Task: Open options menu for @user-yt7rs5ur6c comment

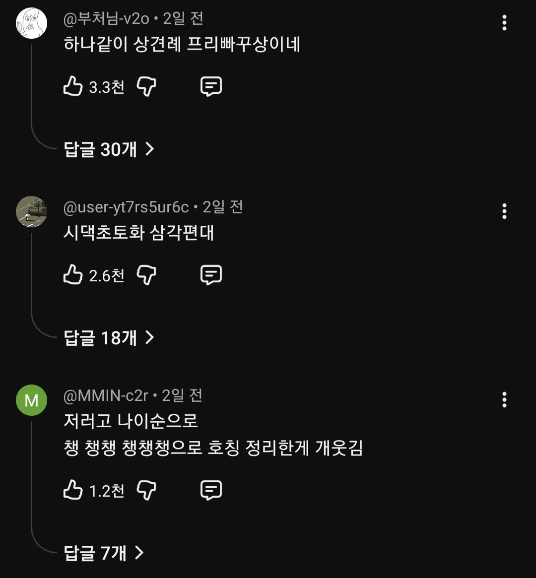Action: pos(504,211)
